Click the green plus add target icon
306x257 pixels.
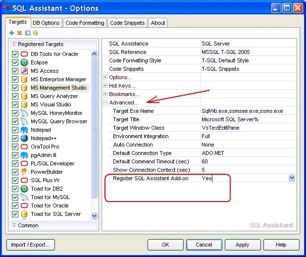point(11,33)
